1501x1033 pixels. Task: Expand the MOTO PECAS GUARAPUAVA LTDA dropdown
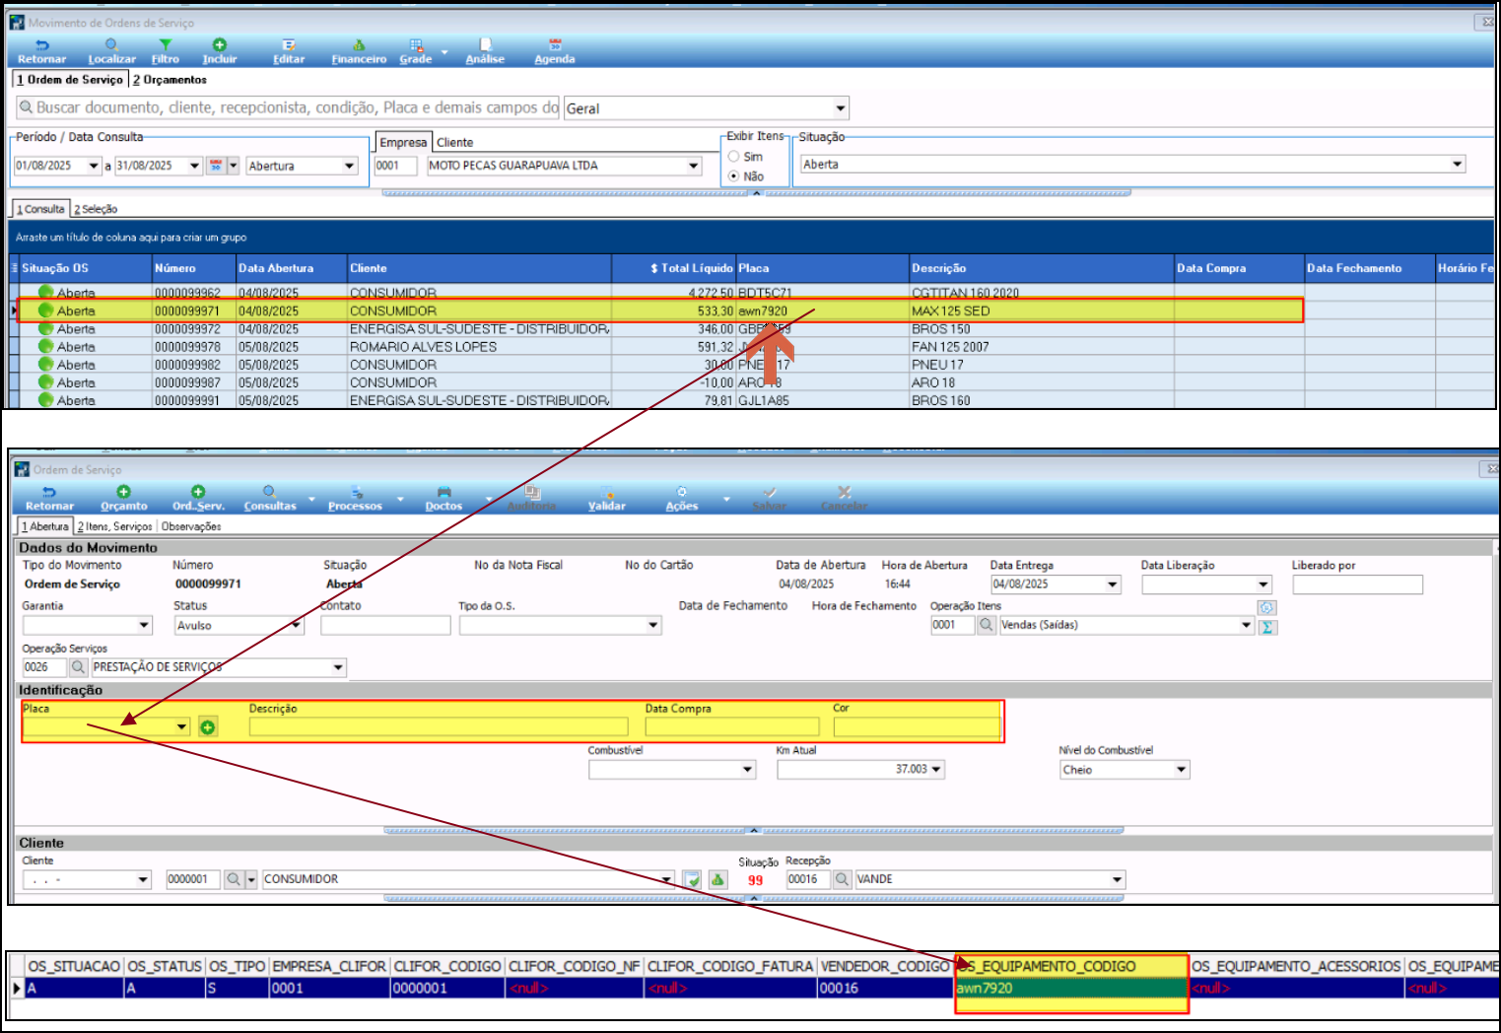click(x=694, y=166)
